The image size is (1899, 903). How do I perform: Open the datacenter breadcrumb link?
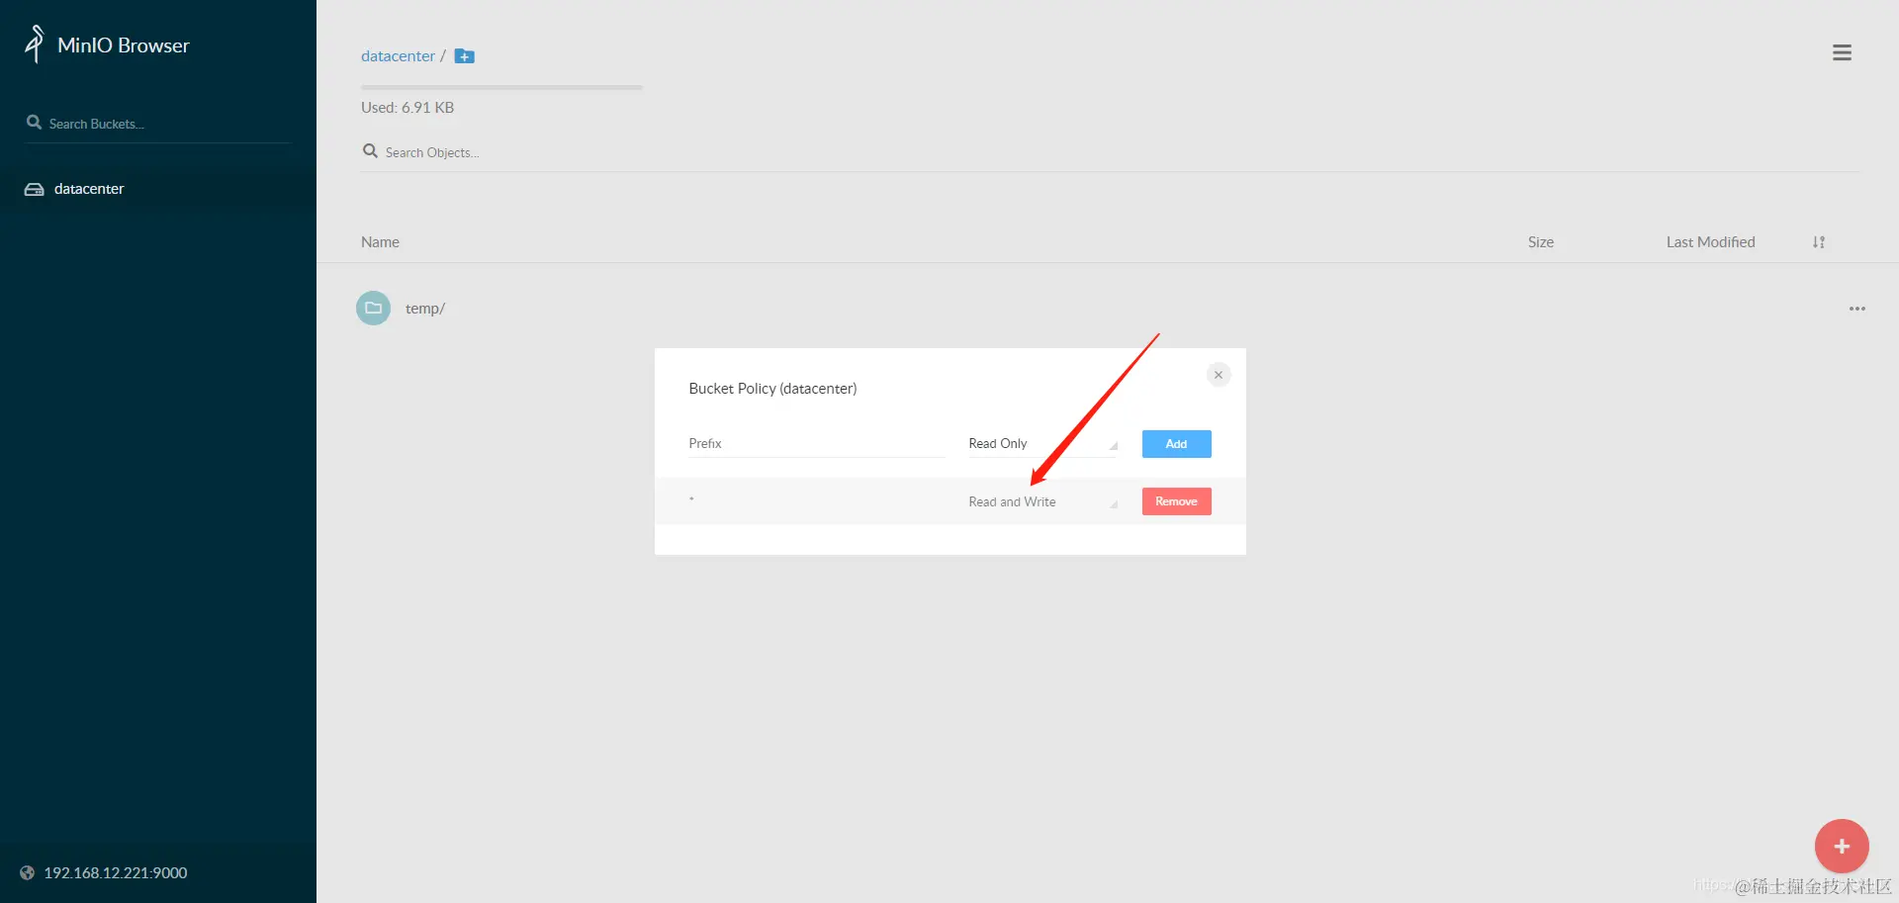click(x=398, y=56)
